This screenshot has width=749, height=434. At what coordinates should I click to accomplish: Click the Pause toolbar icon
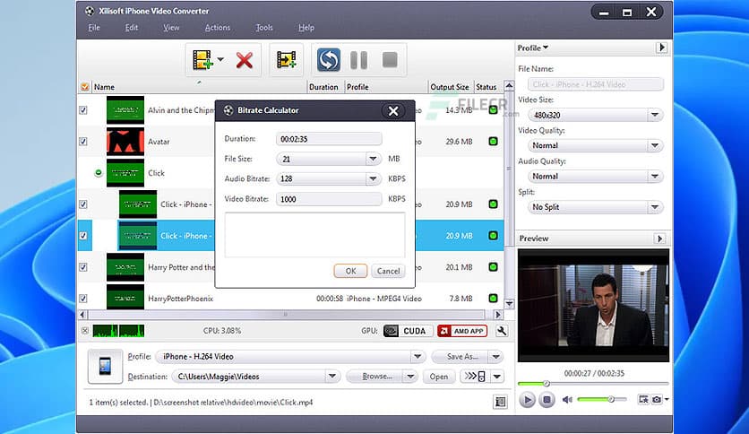pyautogui.click(x=358, y=60)
